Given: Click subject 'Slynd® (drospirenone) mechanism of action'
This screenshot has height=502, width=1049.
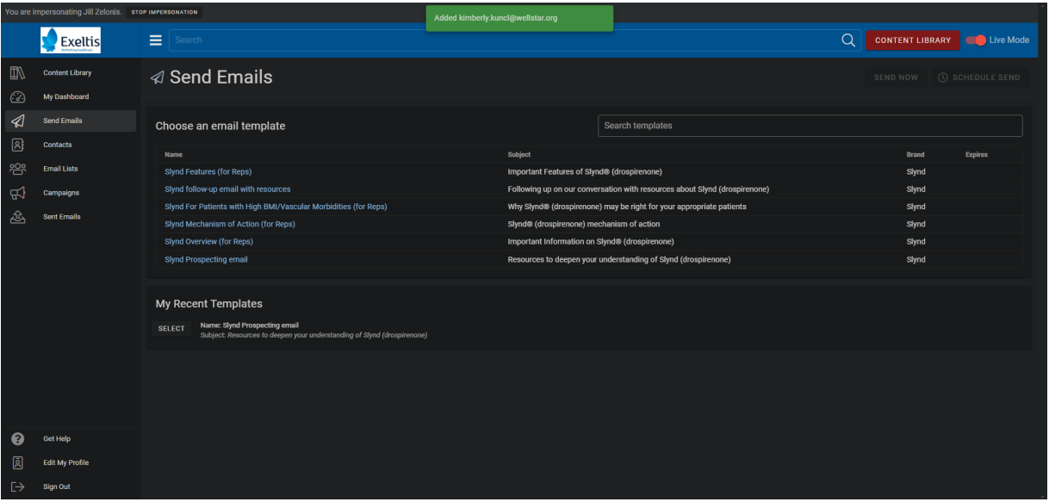Looking at the screenshot, I should click(584, 224).
